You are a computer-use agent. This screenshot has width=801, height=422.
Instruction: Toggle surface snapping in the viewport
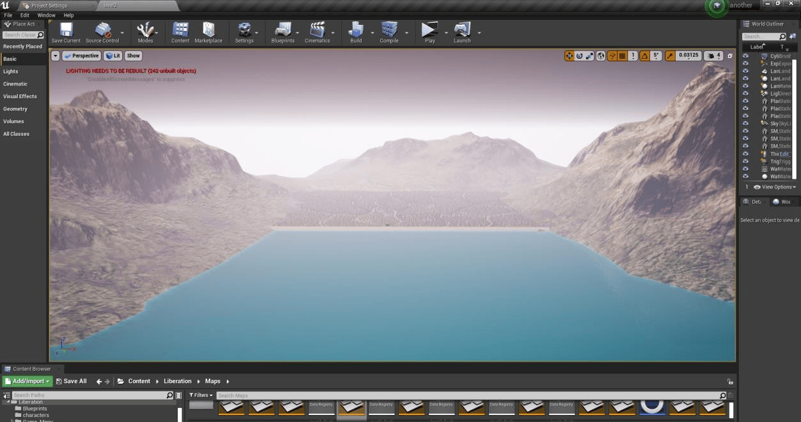tap(612, 56)
